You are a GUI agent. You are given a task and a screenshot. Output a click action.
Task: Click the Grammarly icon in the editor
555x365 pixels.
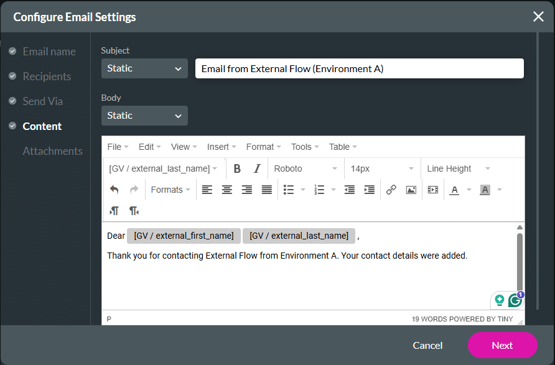point(514,300)
